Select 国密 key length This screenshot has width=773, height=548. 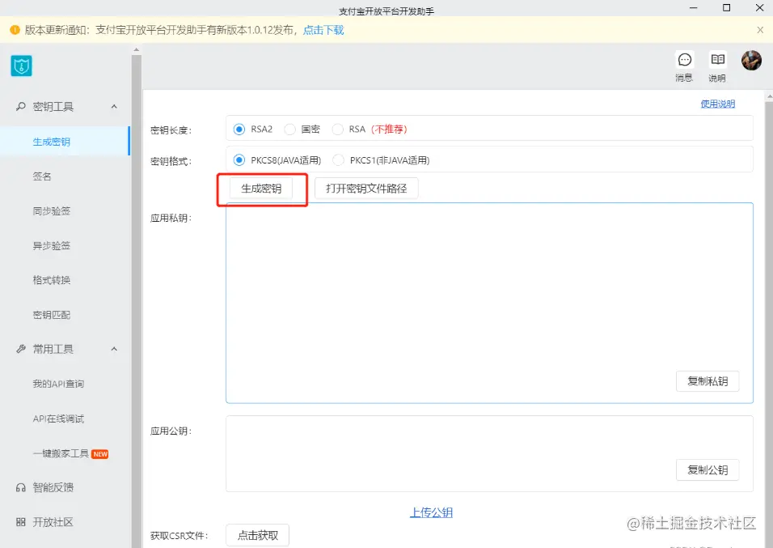[289, 130]
